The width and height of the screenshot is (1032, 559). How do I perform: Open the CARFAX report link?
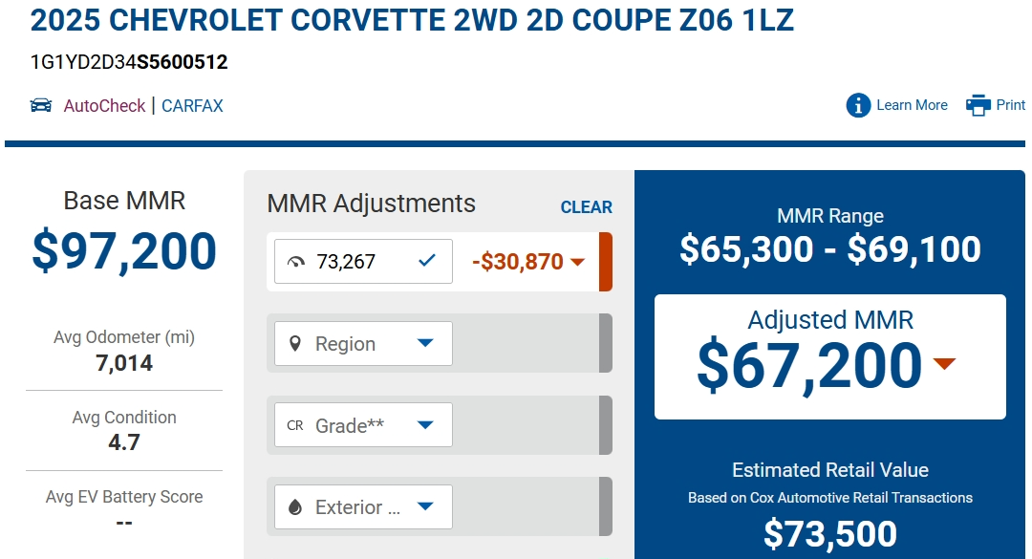(192, 106)
